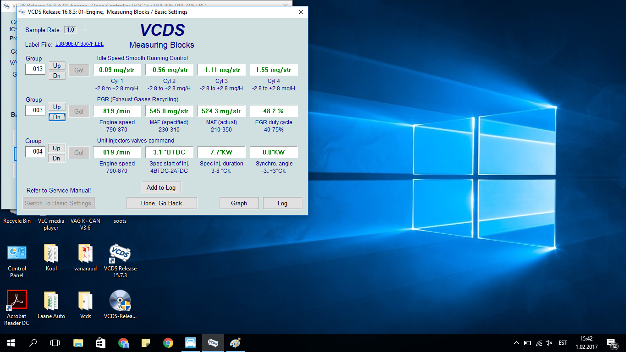Image resolution: width=626 pixels, height=352 pixels.
Task: Click the Group 013 number field
Action: coord(35,69)
